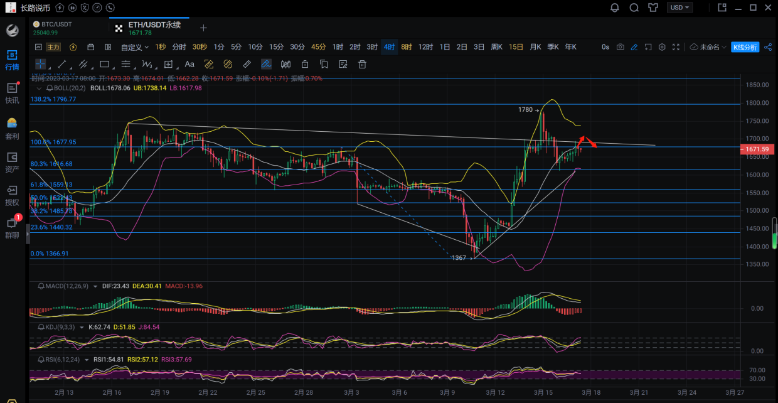Open the skin/theme shirt icon
The width and height of the screenshot is (778, 403).
click(653, 8)
